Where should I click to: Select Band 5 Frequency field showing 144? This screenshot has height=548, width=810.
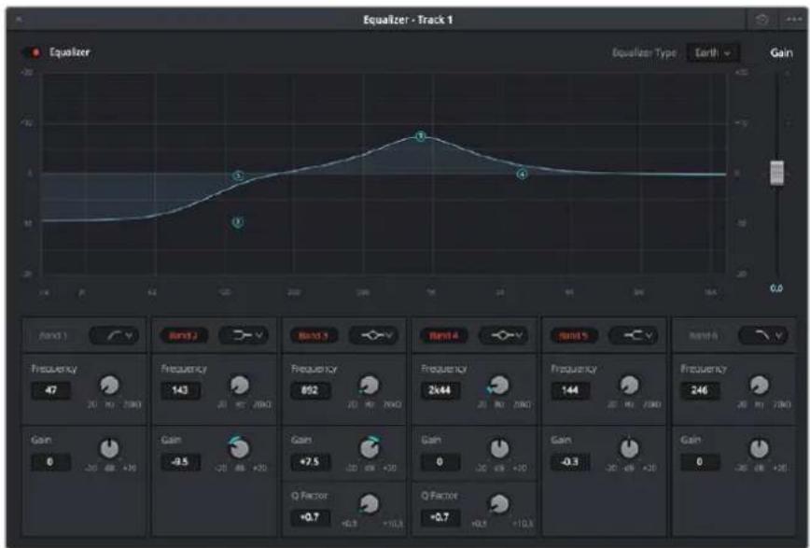[x=570, y=390]
